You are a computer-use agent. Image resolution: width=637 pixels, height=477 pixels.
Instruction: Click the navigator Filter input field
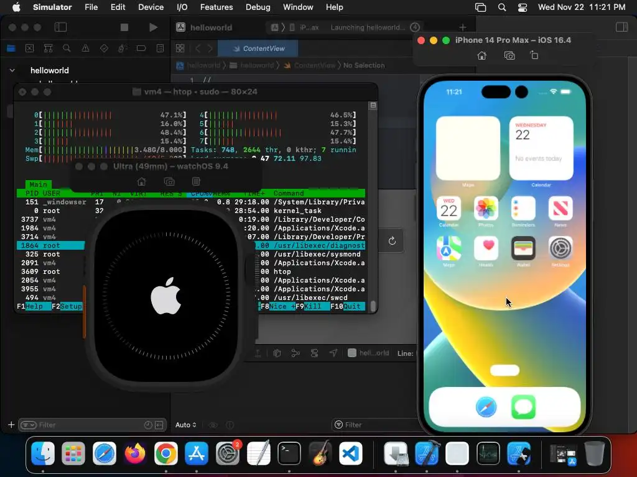(93, 425)
